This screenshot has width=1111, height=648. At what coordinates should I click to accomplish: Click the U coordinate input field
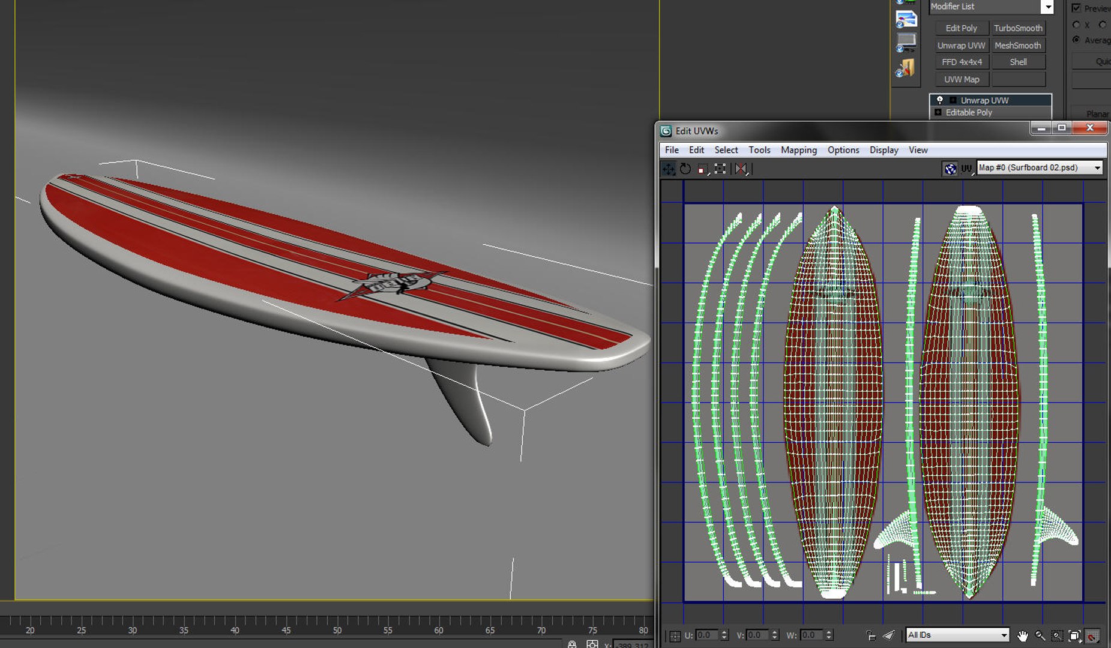click(708, 635)
